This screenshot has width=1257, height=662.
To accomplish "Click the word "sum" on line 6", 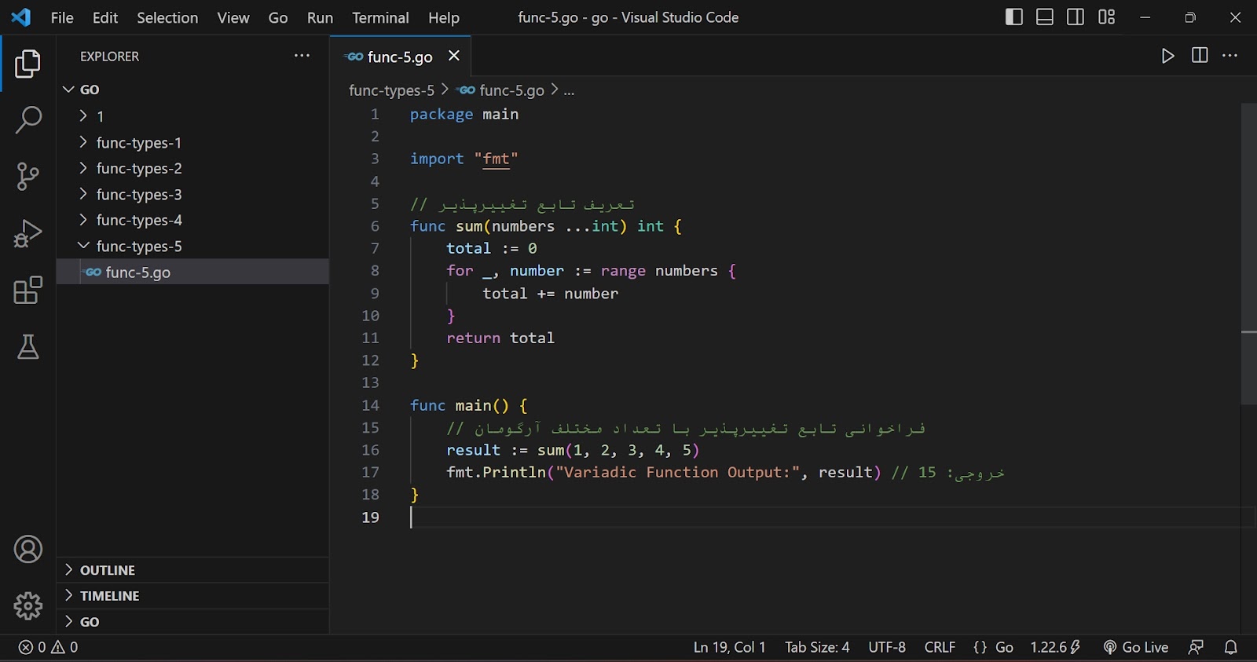I will [469, 226].
